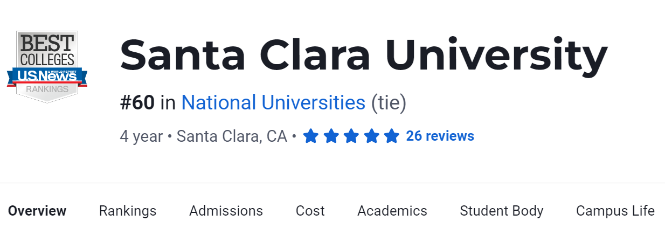Click the Santa Clara, CA location text
This screenshot has width=665, height=228.
tap(232, 136)
